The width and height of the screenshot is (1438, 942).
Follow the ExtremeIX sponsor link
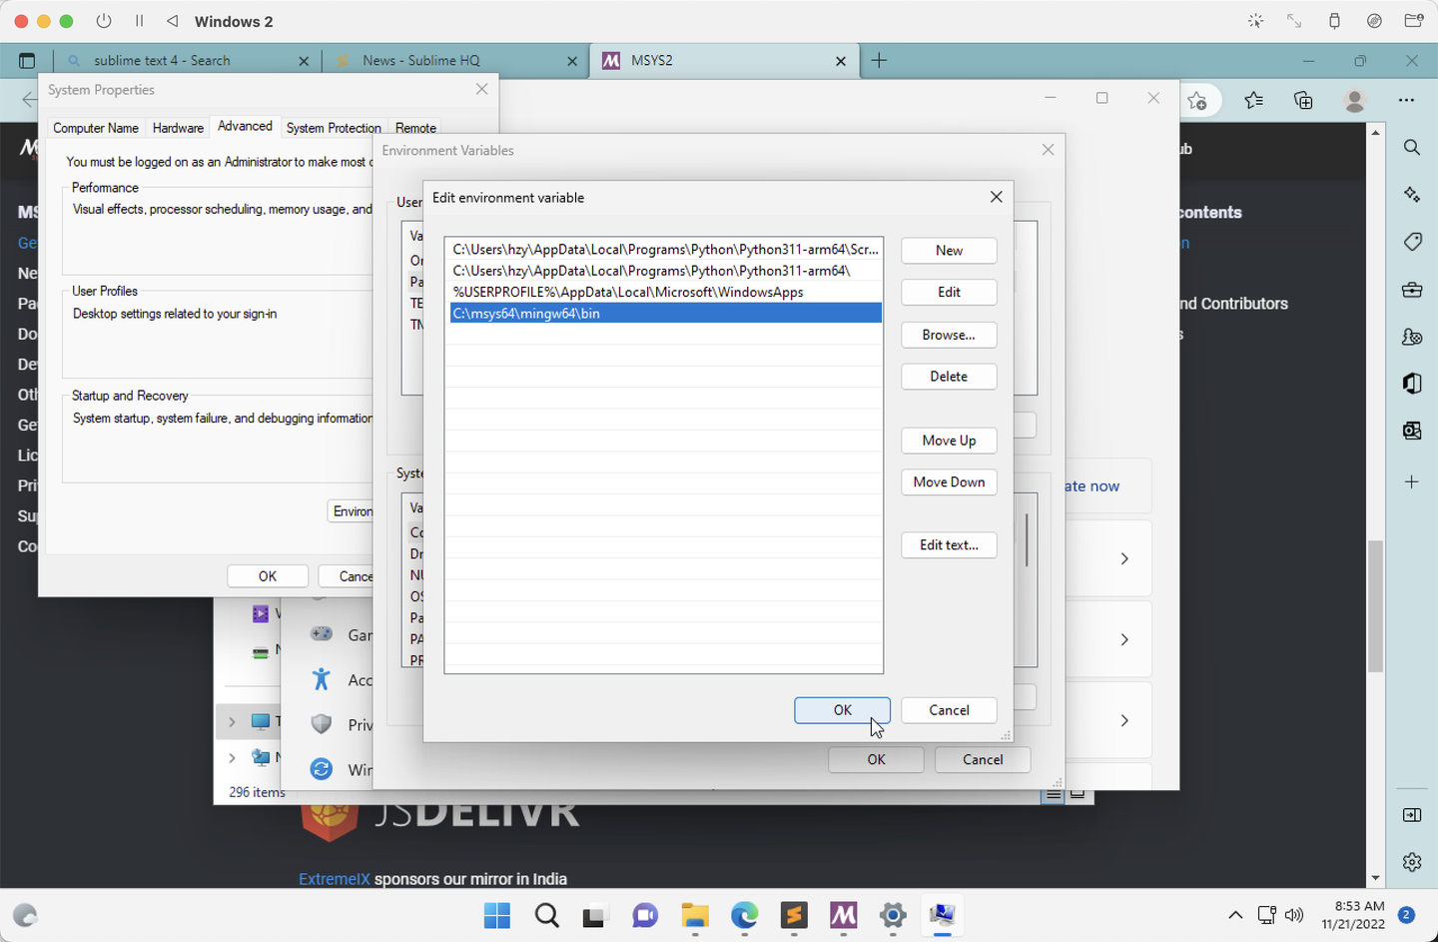point(334,879)
